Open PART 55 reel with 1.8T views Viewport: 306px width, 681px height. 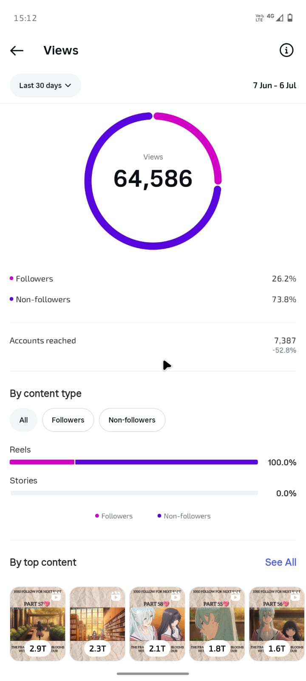(217, 624)
